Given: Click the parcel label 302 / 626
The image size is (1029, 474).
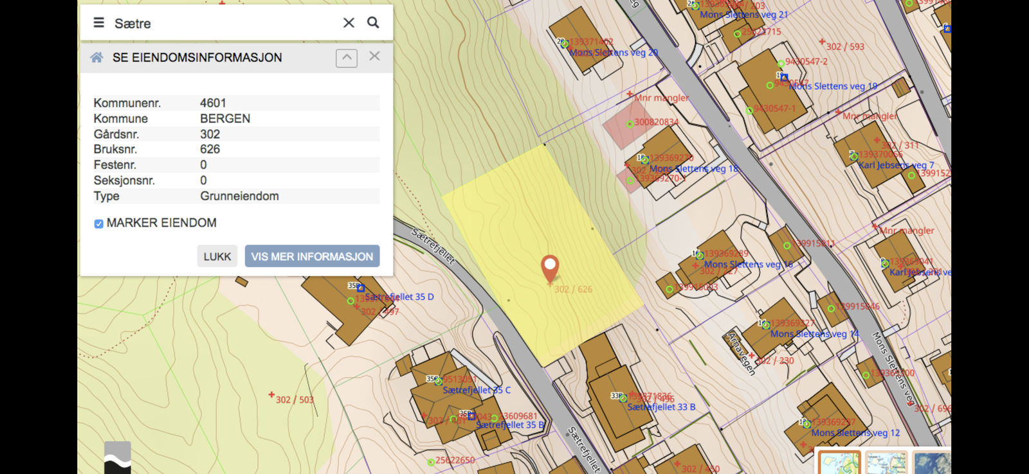Looking at the screenshot, I should click(x=573, y=289).
